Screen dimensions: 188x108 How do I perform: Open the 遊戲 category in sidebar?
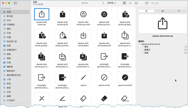[x=15, y=54]
